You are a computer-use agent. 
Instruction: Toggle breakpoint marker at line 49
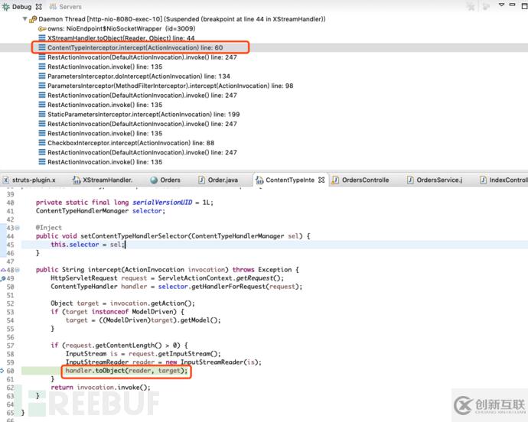pyautogui.click(x=3, y=278)
